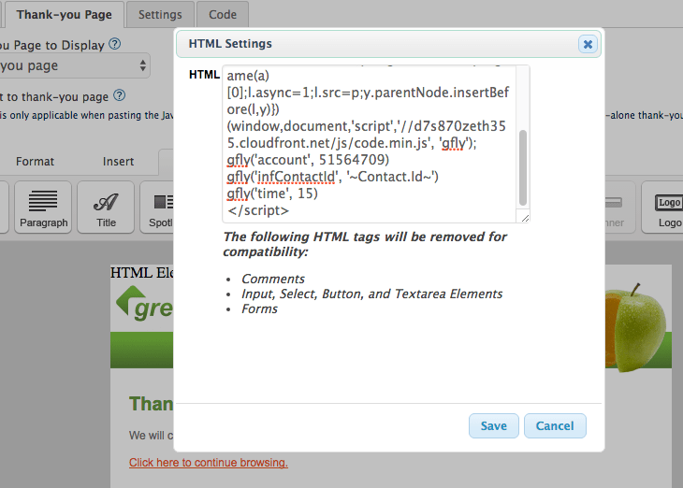This screenshot has height=488, width=683.
Task: Click the textarea resize handle corner
Action: [525, 218]
